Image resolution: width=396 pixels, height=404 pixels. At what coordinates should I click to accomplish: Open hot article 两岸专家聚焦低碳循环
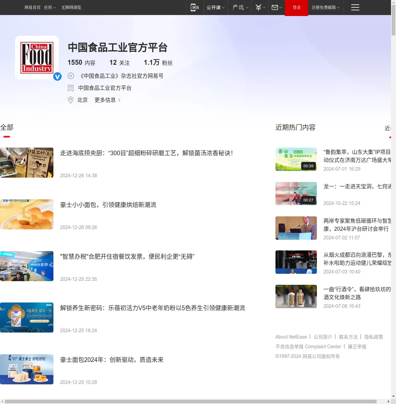pos(357,225)
